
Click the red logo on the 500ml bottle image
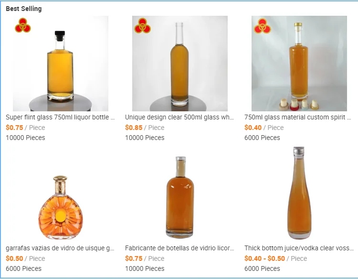(x=142, y=26)
